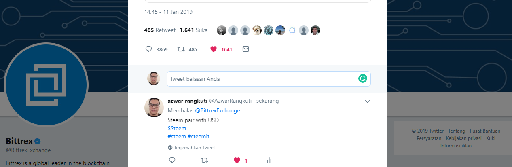Reply to azwar rangkuti's tweet
This screenshot has width=512, height=167.
[x=172, y=160]
